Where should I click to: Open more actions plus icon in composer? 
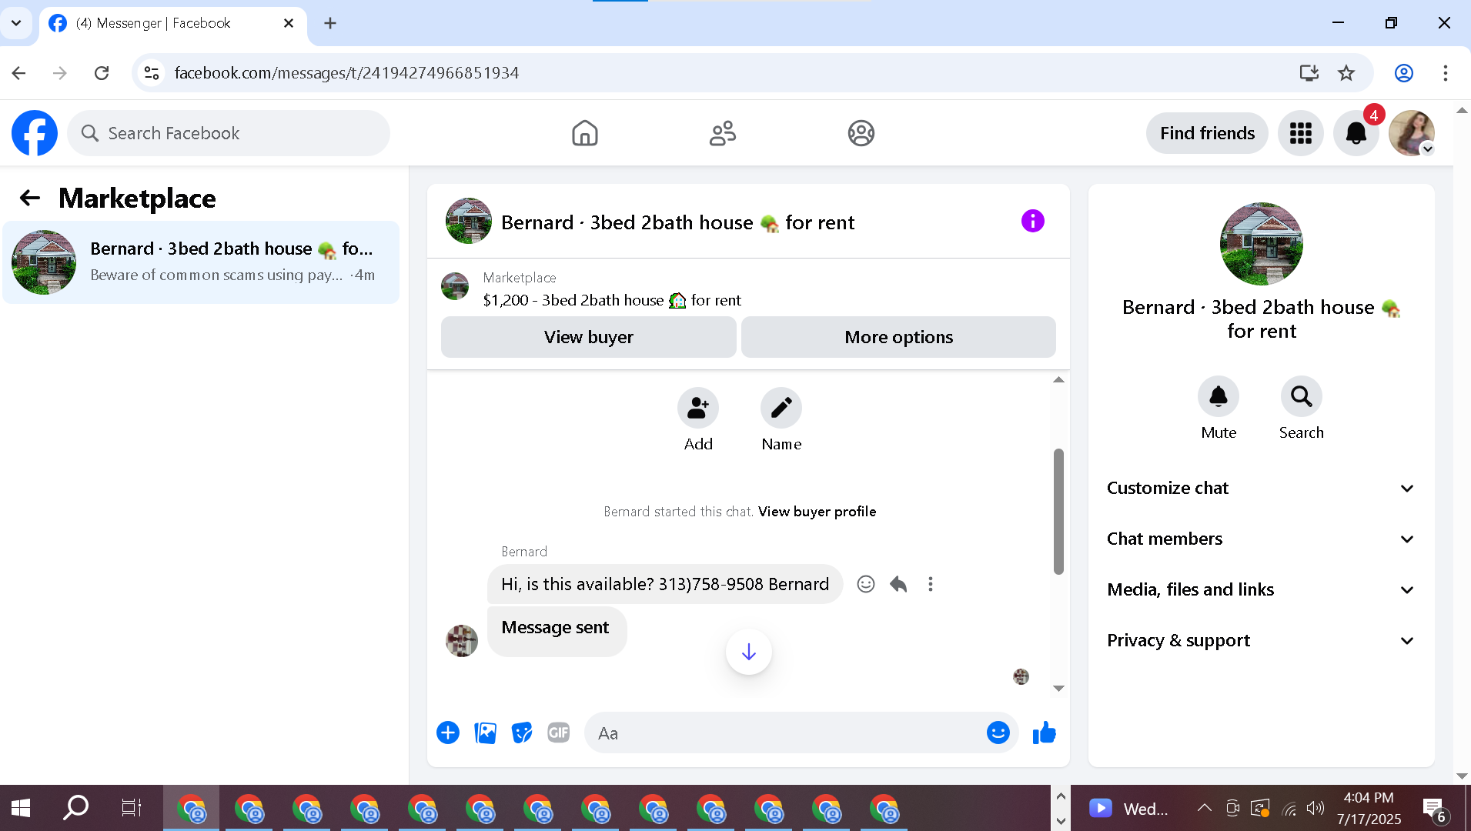coord(448,733)
